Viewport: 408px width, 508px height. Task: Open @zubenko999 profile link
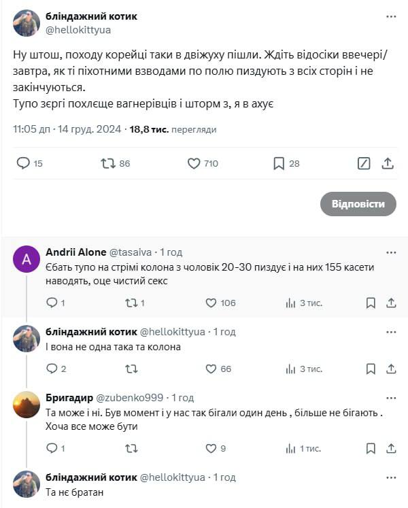pos(133,397)
